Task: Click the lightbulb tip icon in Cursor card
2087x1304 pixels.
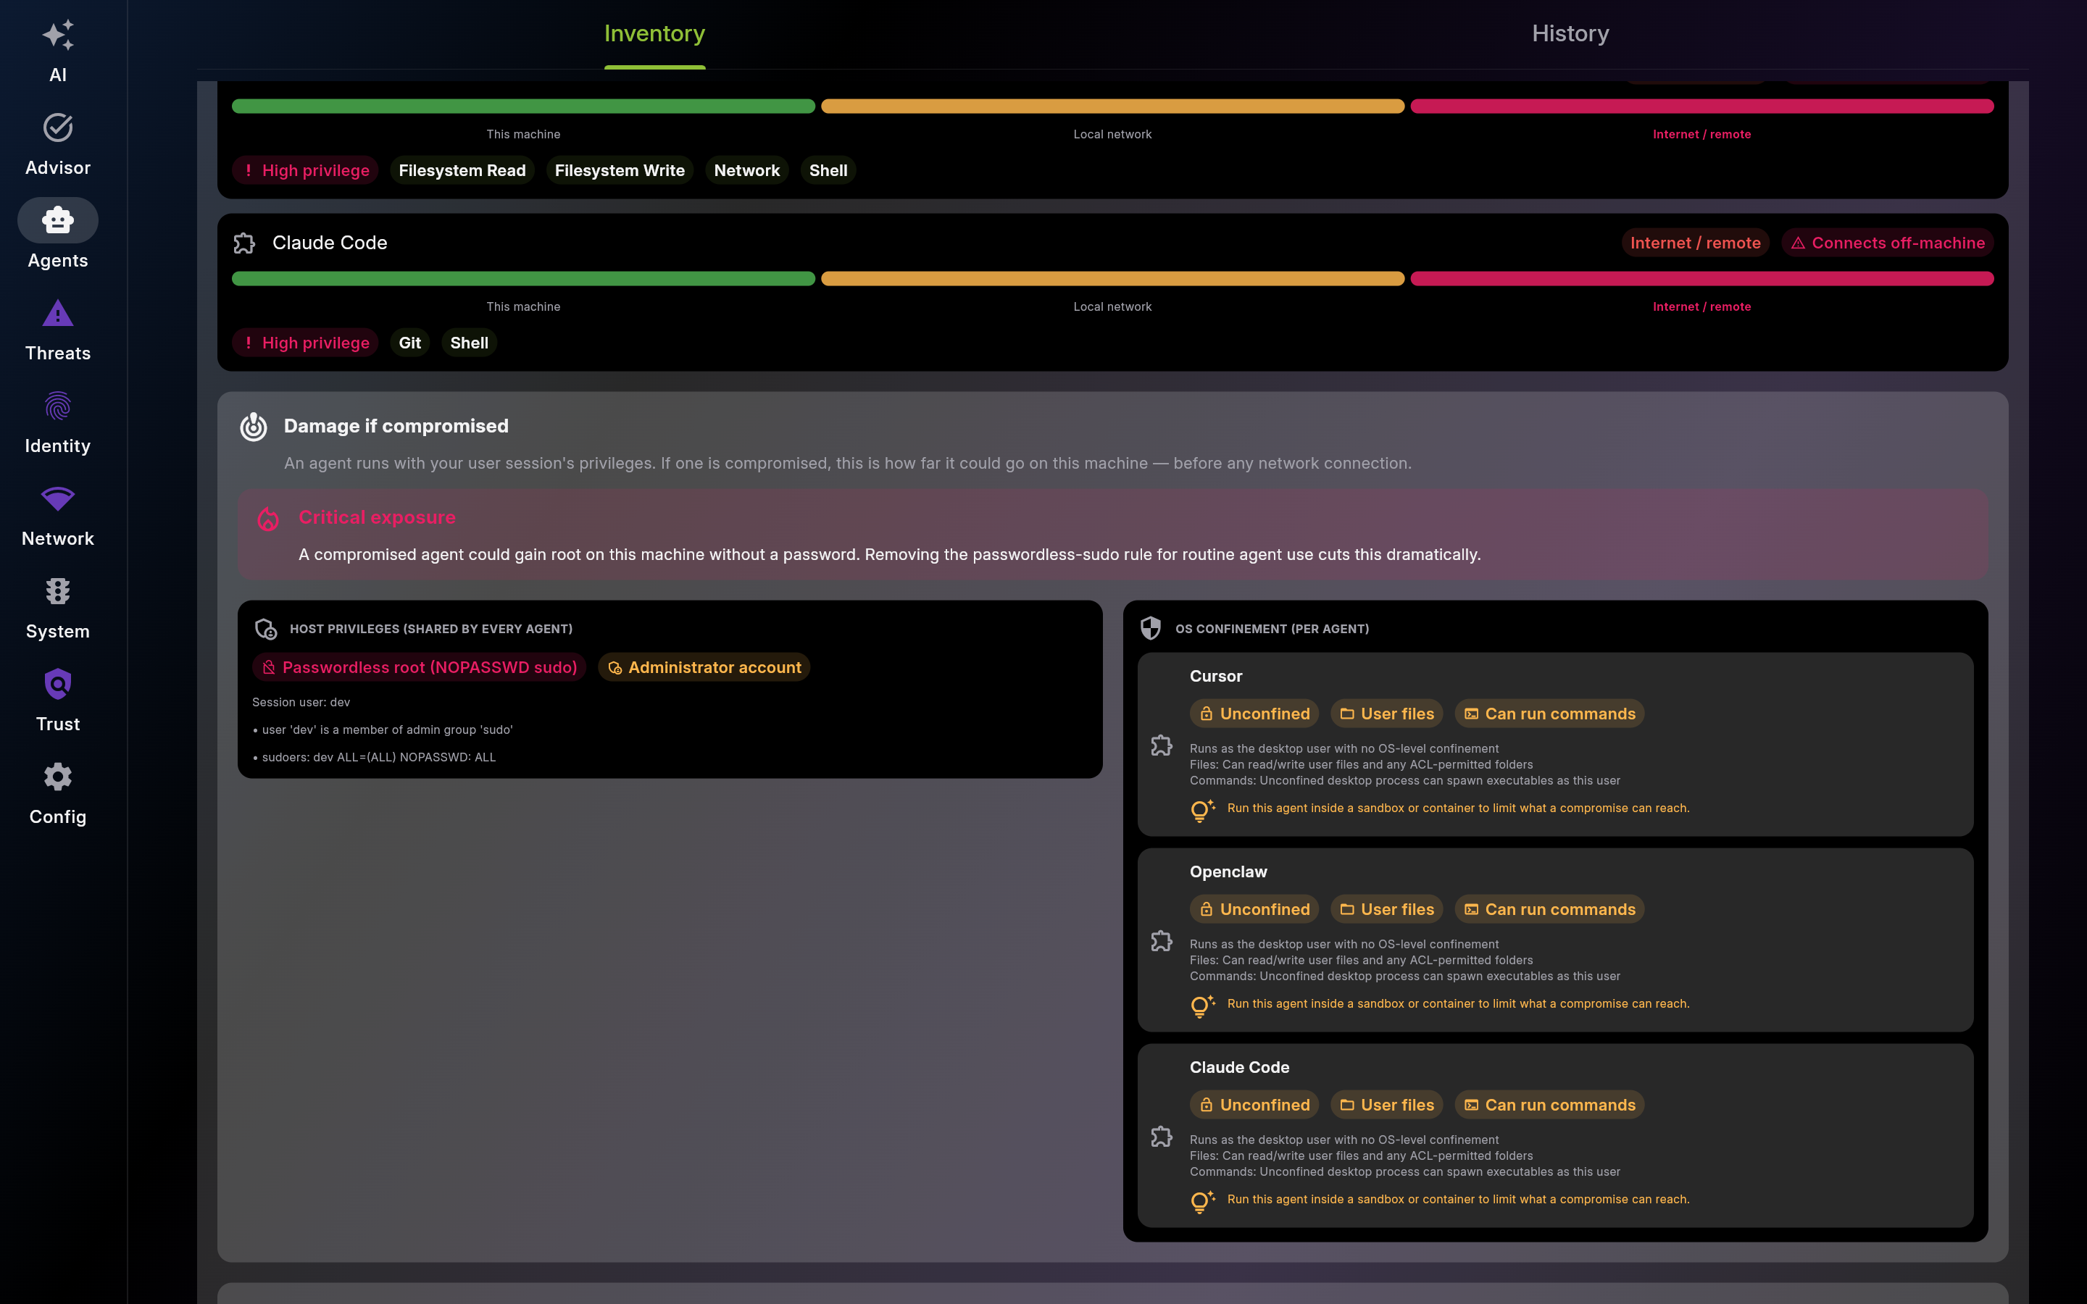Action: (1202, 811)
